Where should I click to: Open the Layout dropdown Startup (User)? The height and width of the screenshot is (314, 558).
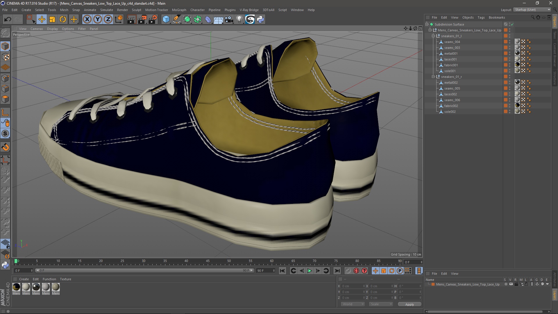pyautogui.click(x=532, y=10)
